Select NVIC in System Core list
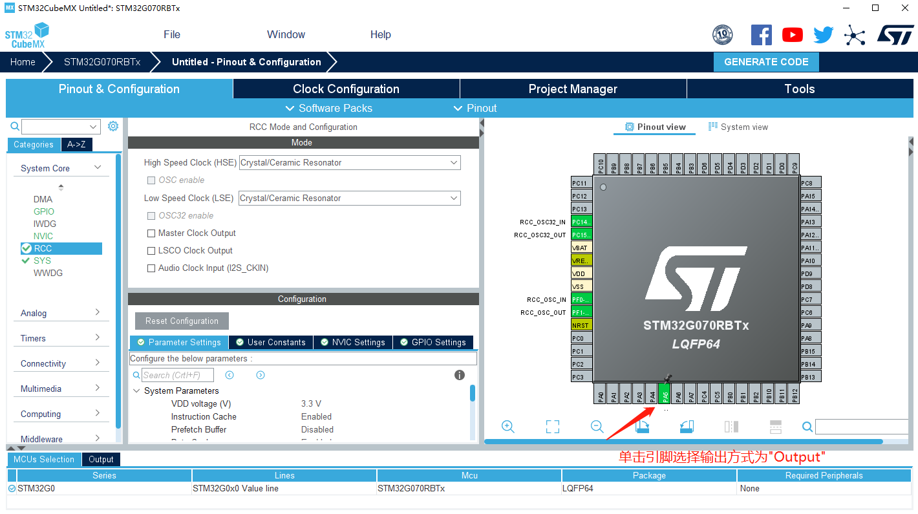The height and width of the screenshot is (514, 918). pos(43,236)
